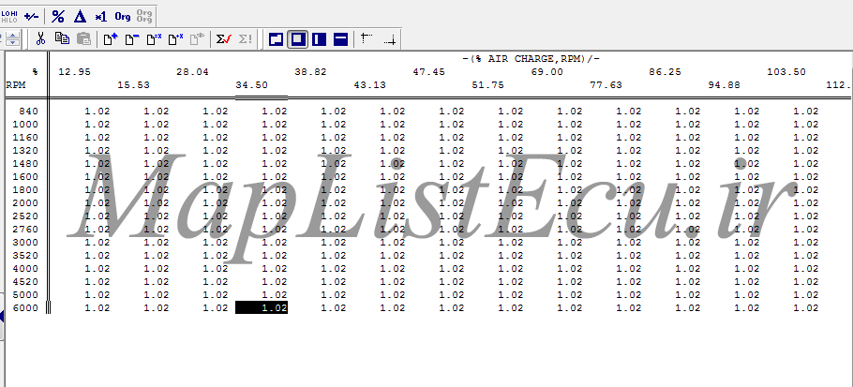The image size is (853, 387).
Task: Click the 3000 RPM row label
Action: (x=25, y=243)
